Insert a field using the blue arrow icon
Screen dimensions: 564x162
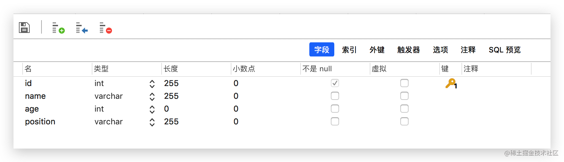click(82, 28)
